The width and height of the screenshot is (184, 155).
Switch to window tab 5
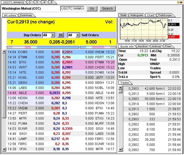pos(52,2)
